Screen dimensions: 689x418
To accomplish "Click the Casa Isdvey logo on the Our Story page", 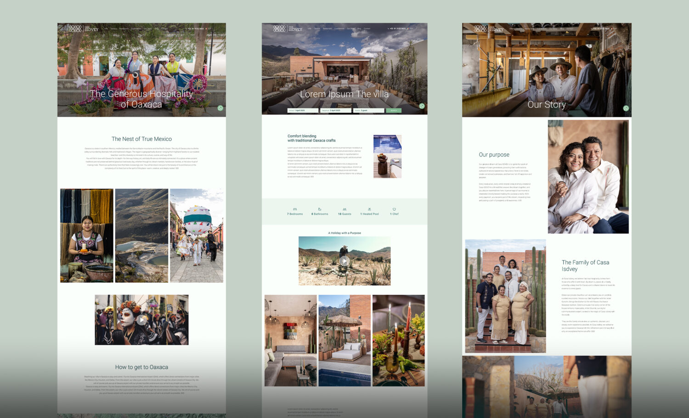I will click(489, 28).
